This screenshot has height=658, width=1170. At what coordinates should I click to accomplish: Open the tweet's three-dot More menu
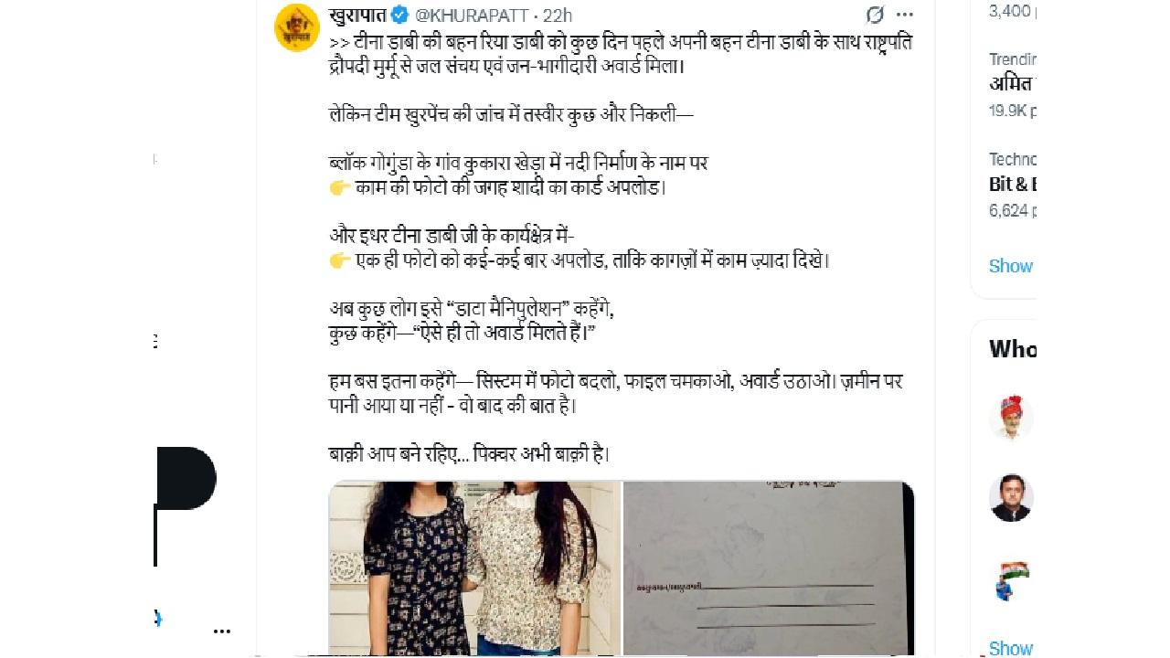(904, 16)
